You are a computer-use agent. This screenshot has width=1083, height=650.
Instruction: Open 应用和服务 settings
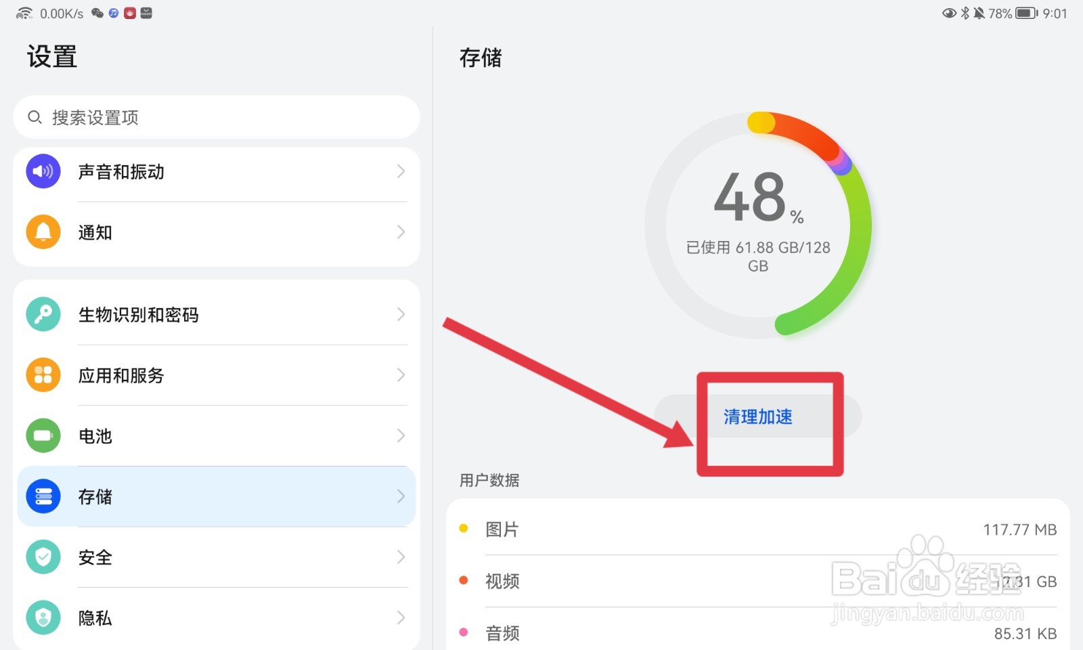pos(217,375)
